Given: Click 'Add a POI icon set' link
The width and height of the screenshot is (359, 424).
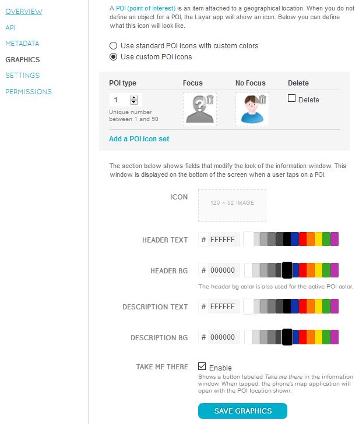Looking at the screenshot, I should click(x=139, y=139).
